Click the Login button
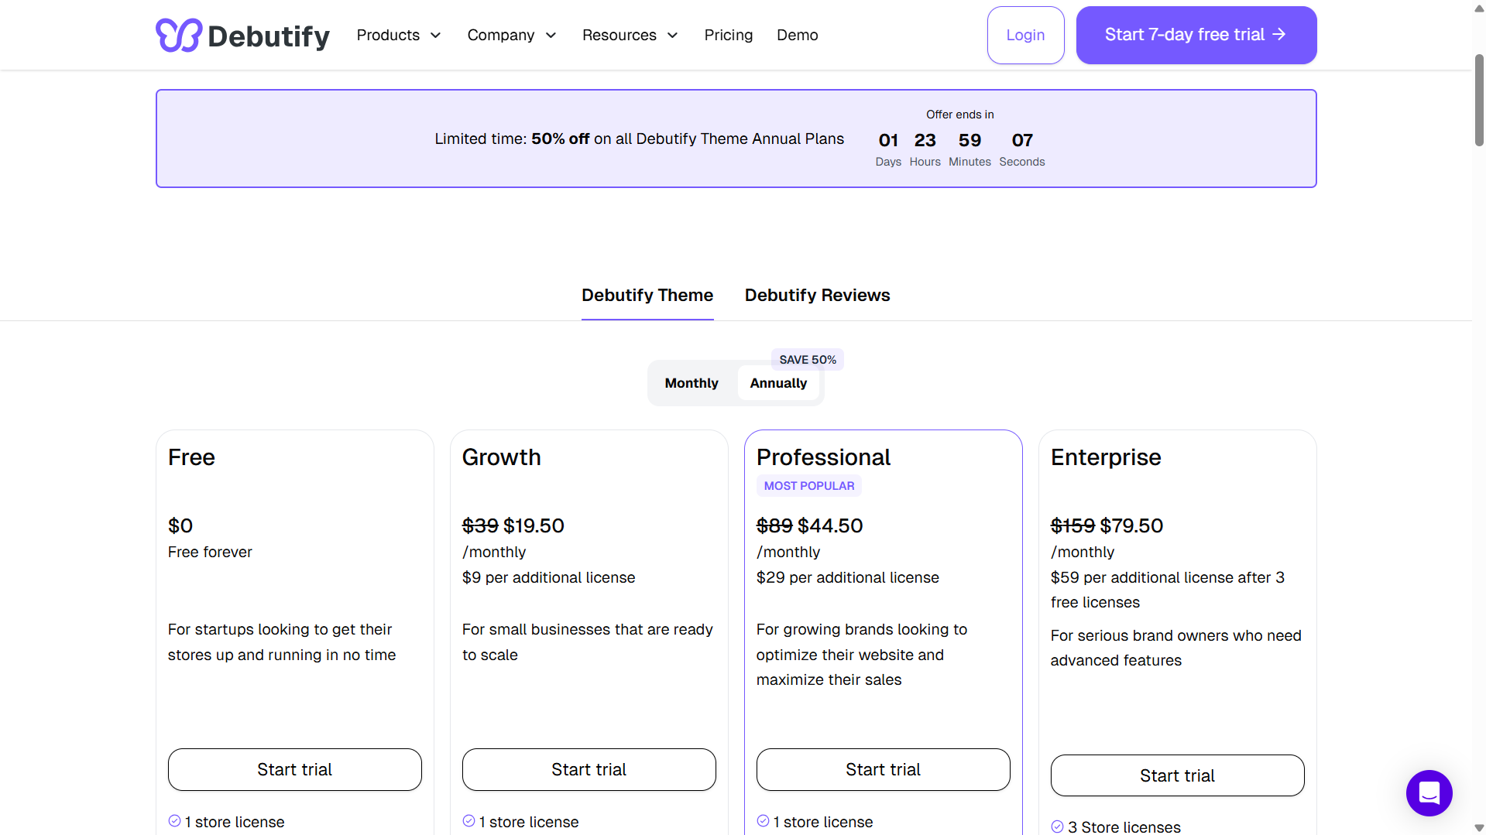The image size is (1486, 835). 1025,35
